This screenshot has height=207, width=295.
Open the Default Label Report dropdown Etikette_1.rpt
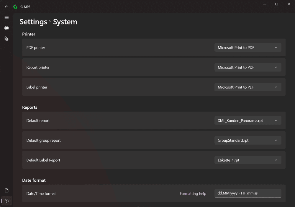[x=248, y=160]
